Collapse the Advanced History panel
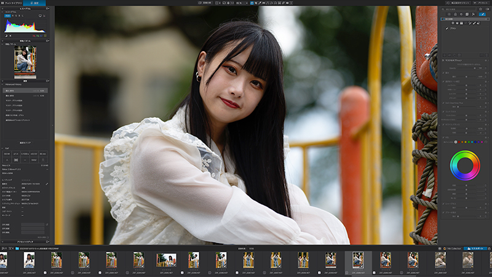Screen dimensions: 492x277 (x=2, y=84)
